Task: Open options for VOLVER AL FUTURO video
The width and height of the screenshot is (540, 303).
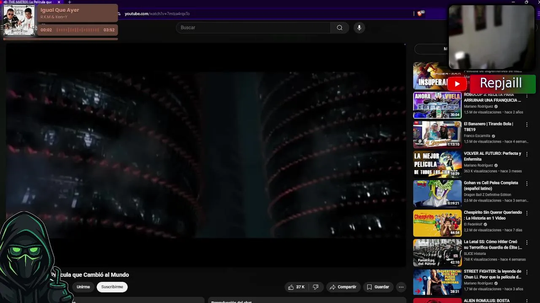Action: pyautogui.click(x=526, y=154)
